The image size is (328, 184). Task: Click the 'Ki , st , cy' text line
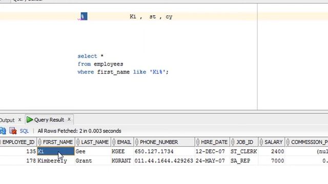tap(151, 17)
